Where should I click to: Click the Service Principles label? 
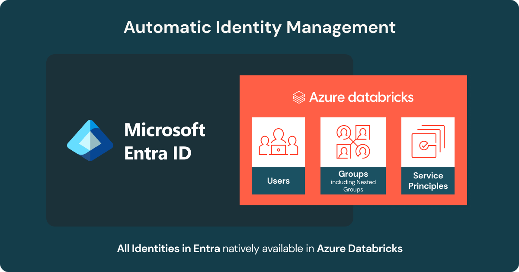pyautogui.click(x=428, y=181)
